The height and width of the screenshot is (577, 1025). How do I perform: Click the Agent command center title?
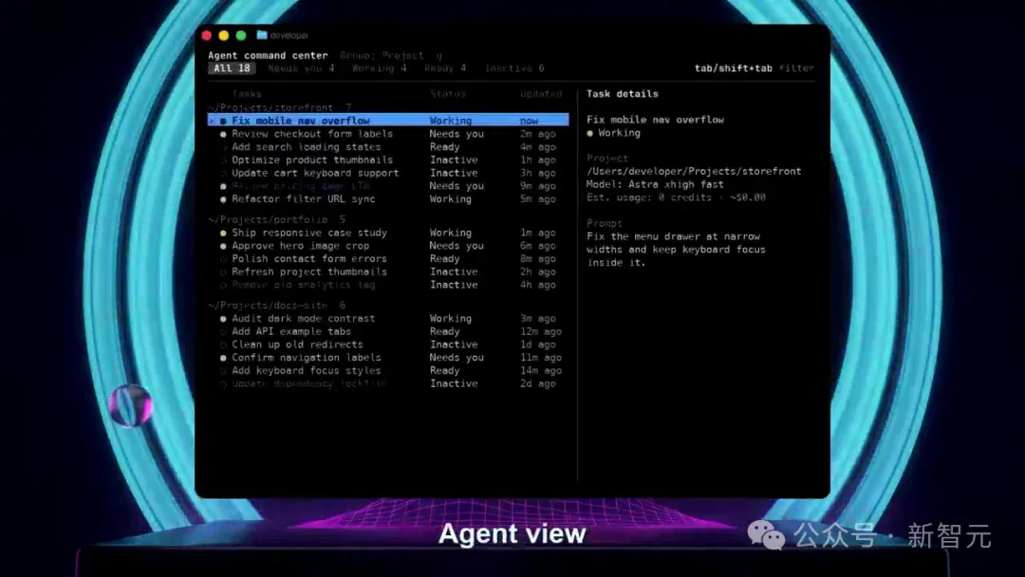(268, 56)
